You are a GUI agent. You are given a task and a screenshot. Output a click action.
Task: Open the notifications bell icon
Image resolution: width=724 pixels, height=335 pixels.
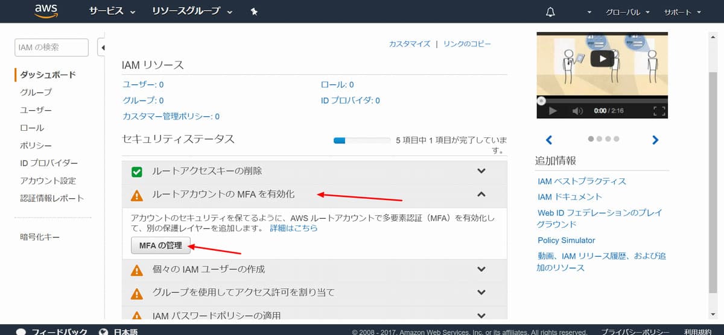click(x=550, y=12)
